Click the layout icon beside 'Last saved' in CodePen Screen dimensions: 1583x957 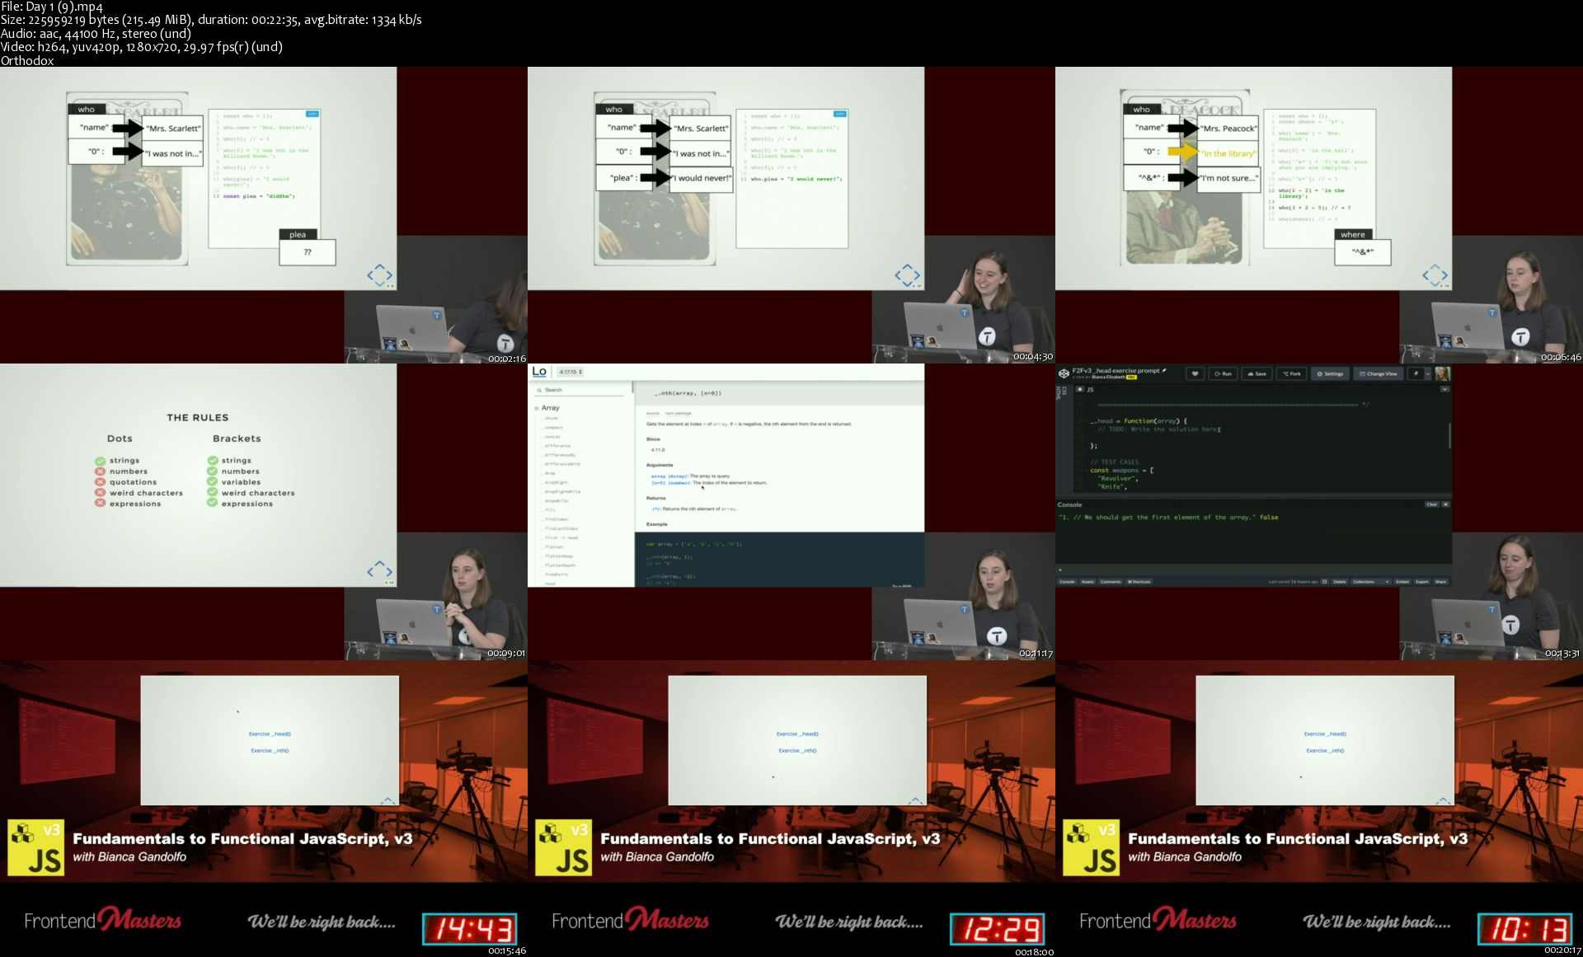coord(1324,582)
